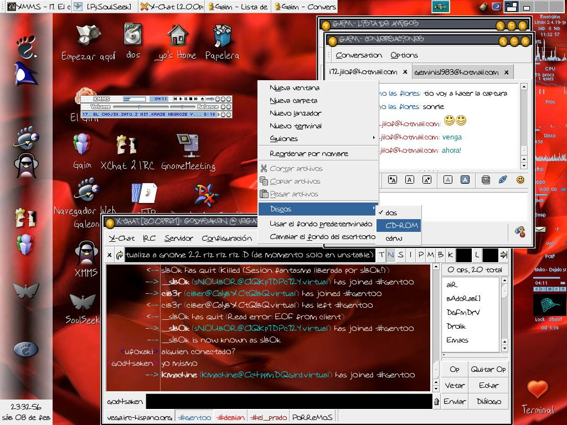Expand the Discos submenu
The image size is (567, 425).
click(x=318, y=209)
